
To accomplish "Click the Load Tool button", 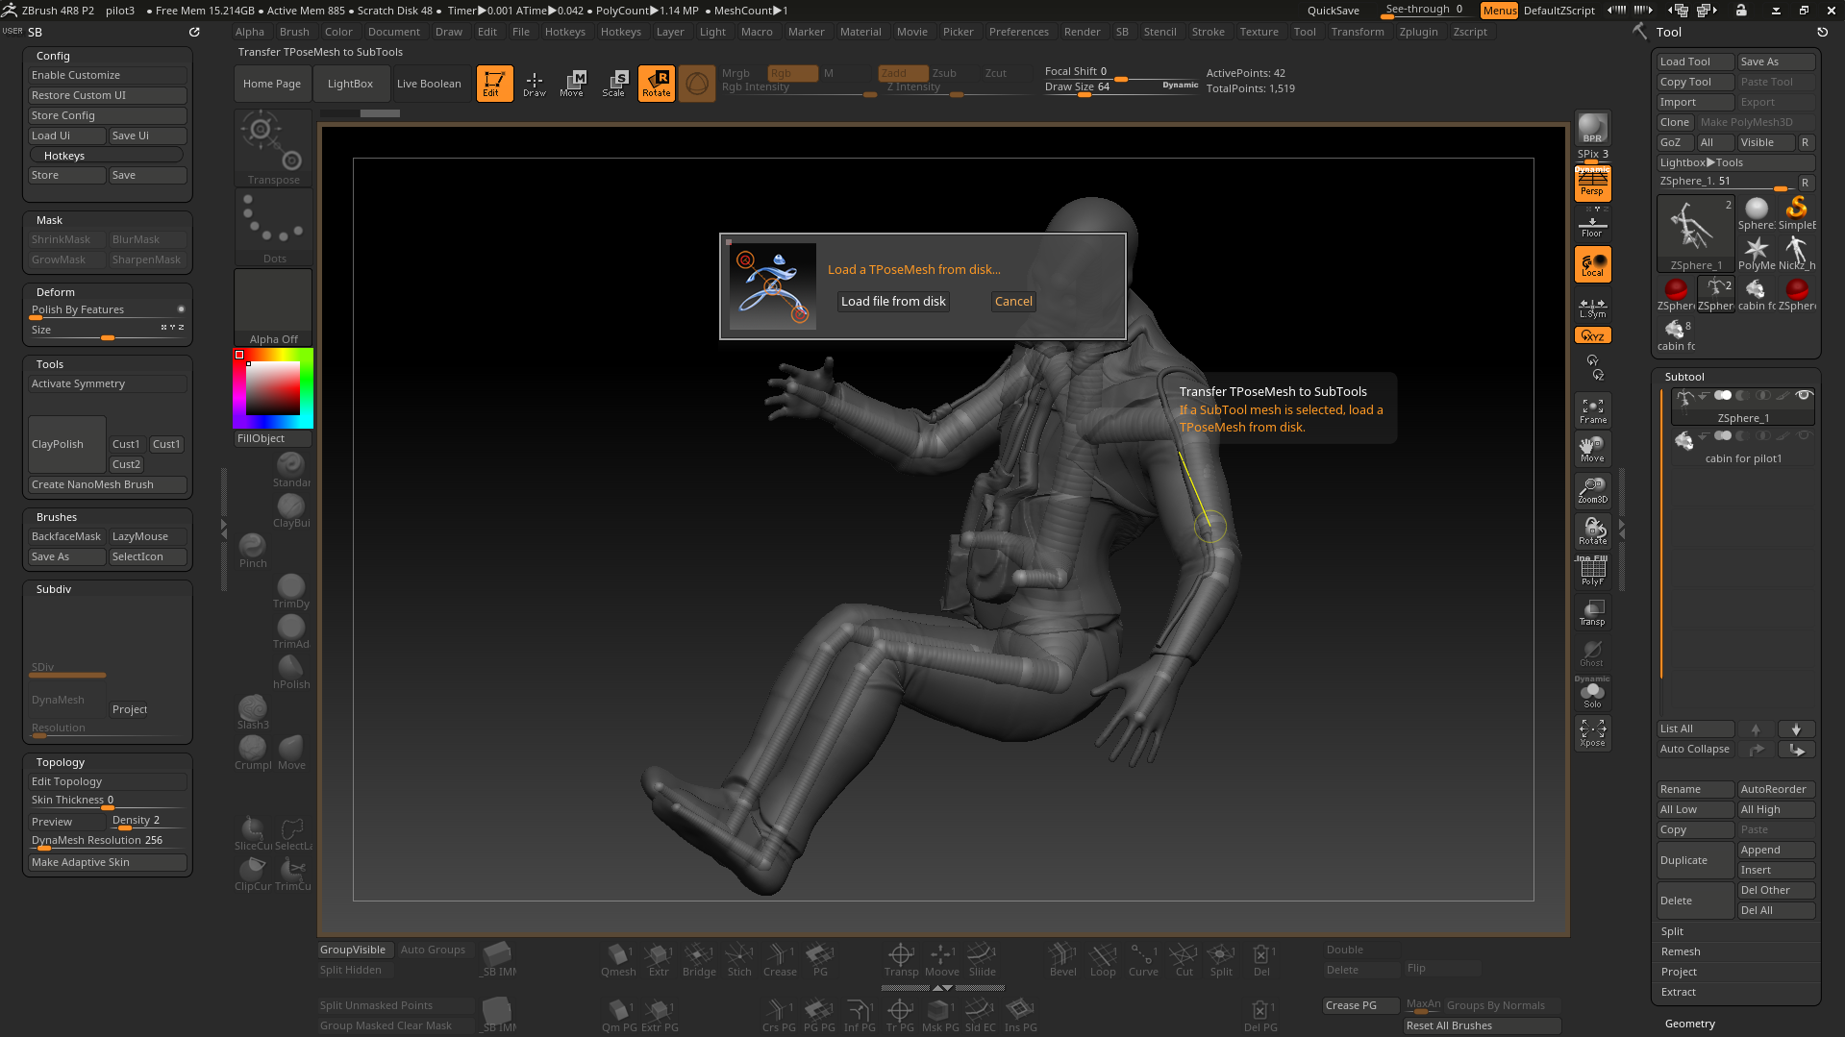I will point(1696,62).
